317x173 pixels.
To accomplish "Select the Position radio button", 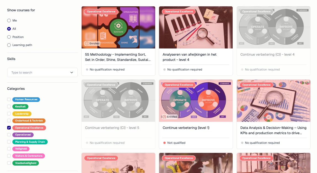I will click(9, 37).
